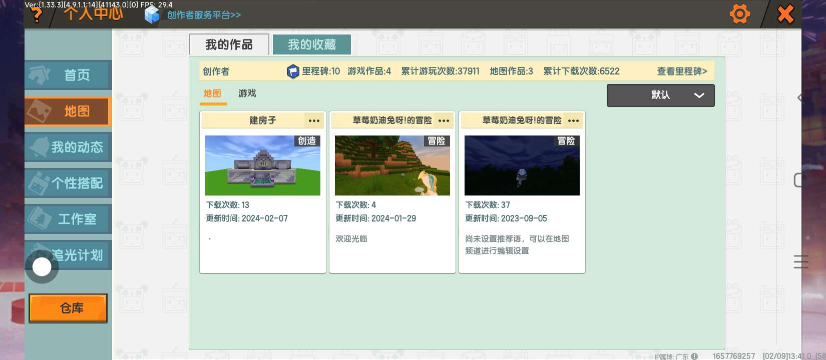Open settings with the orange gear icon
This screenshot has height=360, width=826.
[x=739, y=14]
